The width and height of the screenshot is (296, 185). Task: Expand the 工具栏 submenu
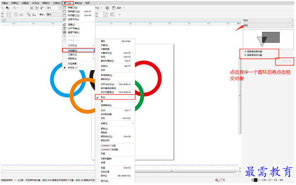click(78, 55)
